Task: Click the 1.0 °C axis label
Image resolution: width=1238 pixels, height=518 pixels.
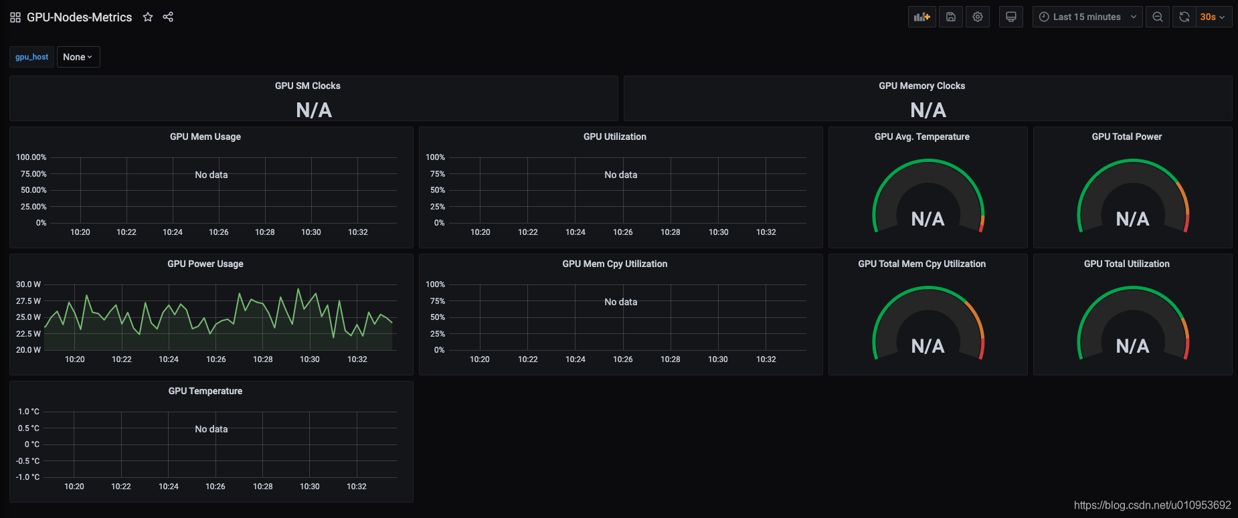Action: click(x=29, y=412)
